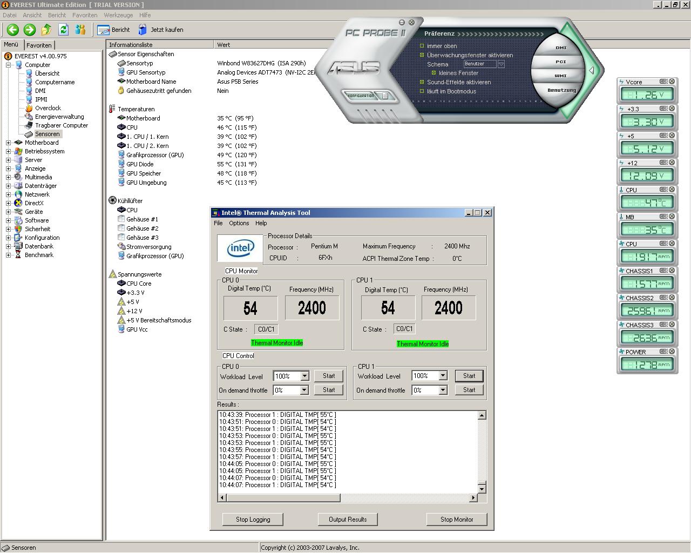Toggle the 'immer oben' checkbox
Image resolution: width=691 pixels, height=553 pixels.
tap(422, 46)
